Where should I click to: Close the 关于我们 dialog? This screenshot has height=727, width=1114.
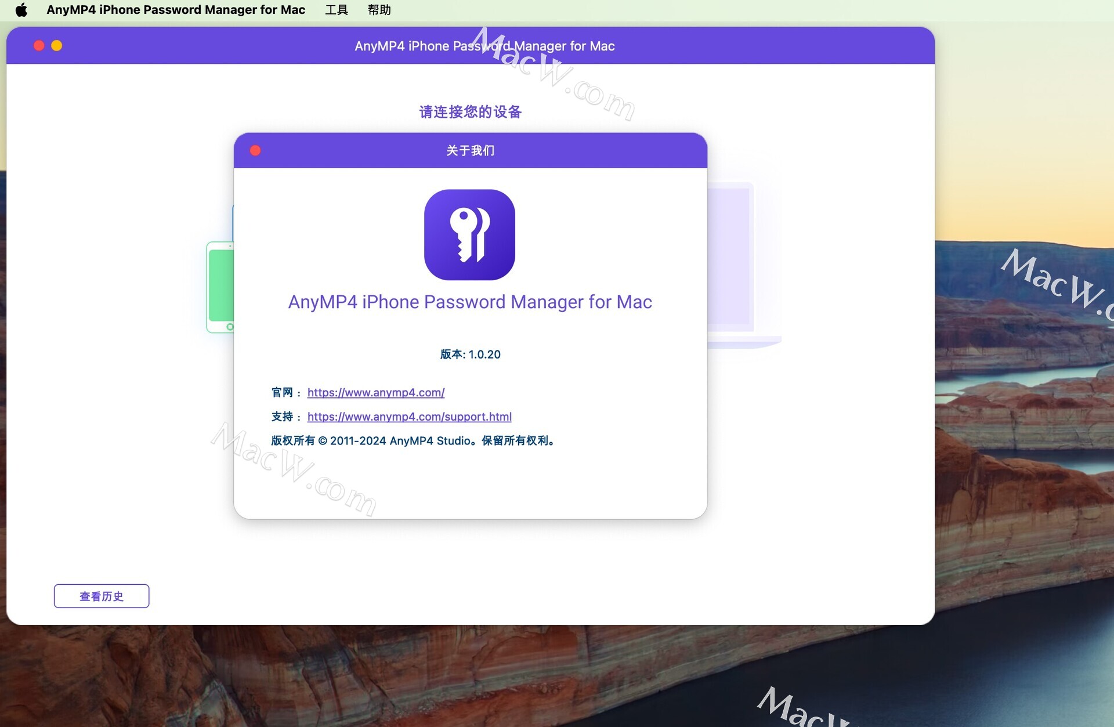(255, 151)
